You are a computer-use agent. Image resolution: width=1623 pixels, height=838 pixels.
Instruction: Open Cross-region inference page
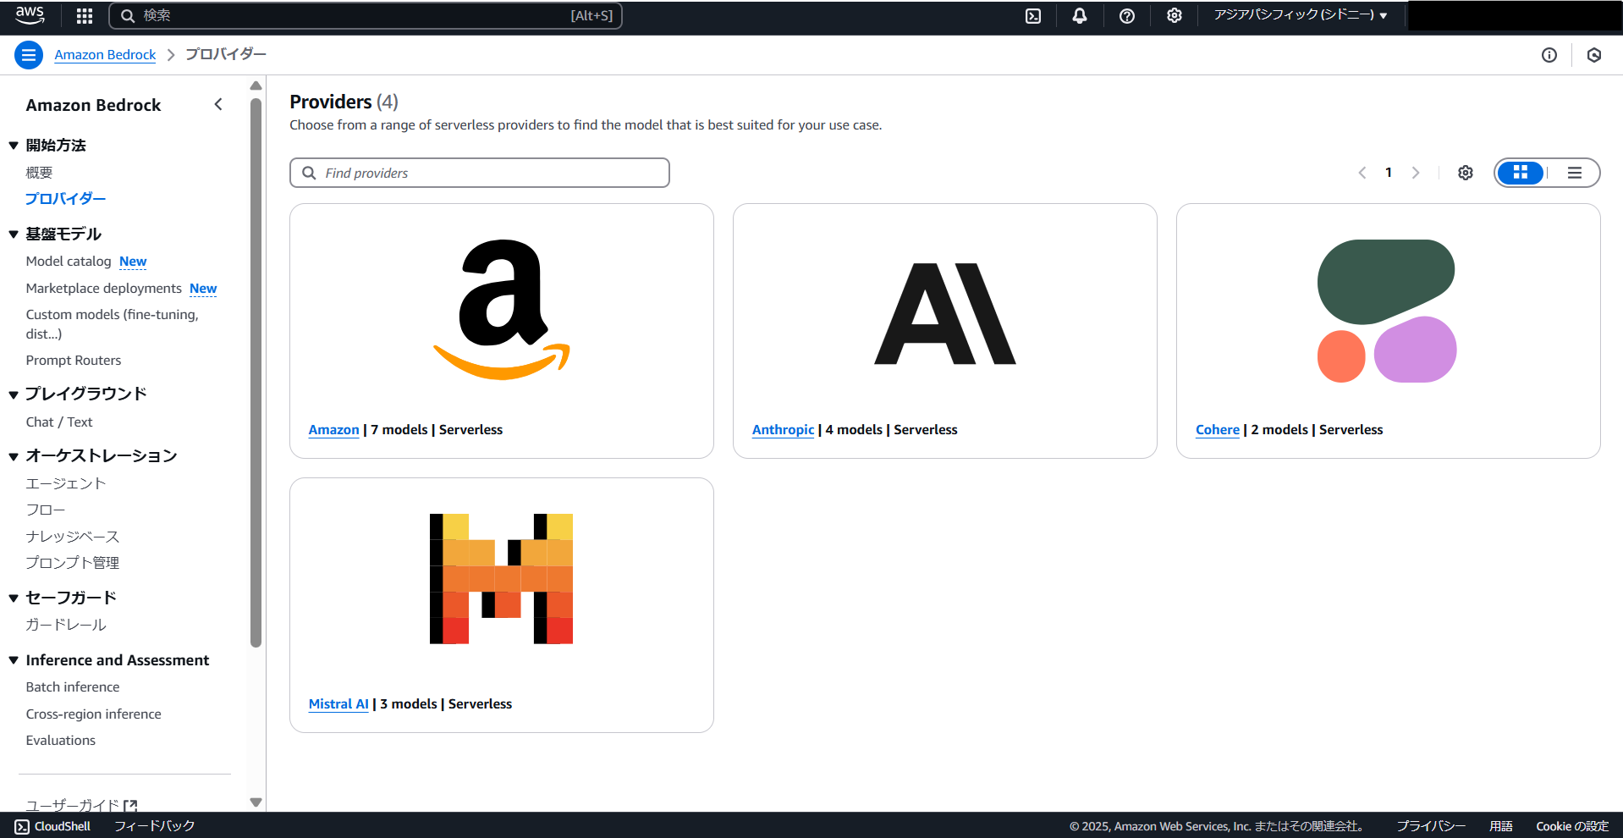[94, 714]
